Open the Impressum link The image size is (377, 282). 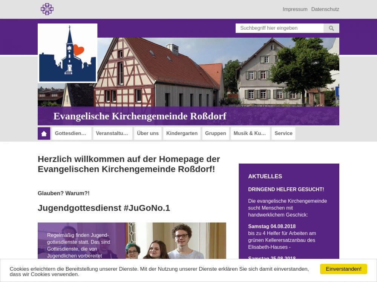[x=295, y=9]
